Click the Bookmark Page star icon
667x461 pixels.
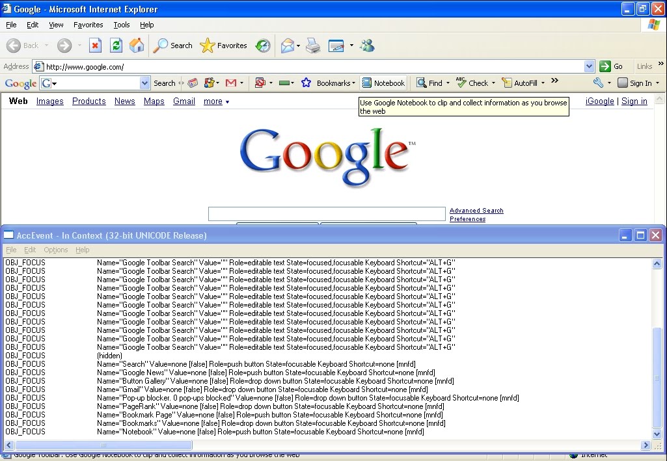coord(306,83)
